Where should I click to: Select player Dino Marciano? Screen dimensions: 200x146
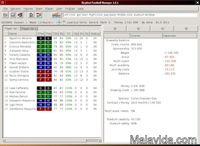pos(52,59)
